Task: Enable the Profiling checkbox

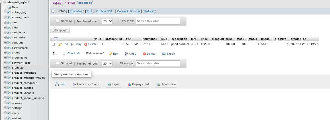Action: (53, 11)
